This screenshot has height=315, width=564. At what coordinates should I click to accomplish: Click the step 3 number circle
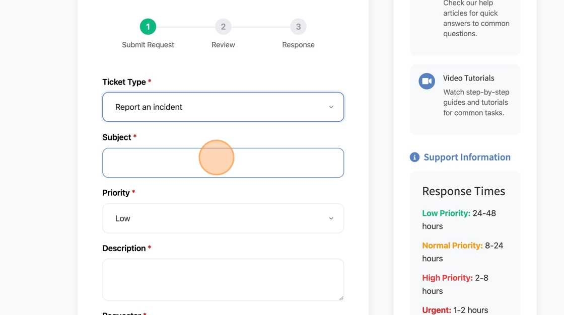[298, 27]
